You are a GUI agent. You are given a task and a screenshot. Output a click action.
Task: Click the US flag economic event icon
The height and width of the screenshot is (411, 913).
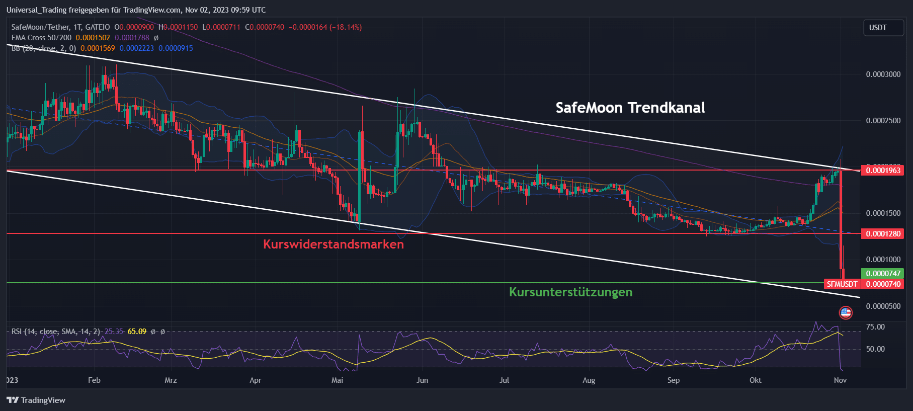point(846,313)
